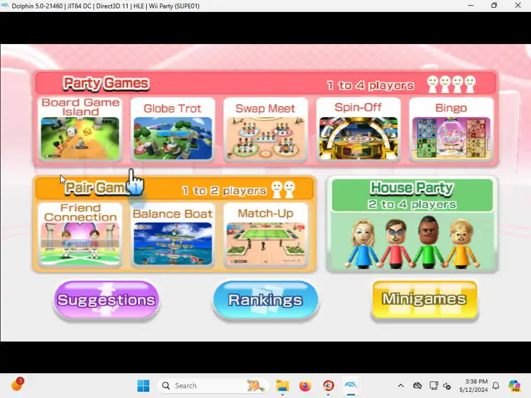The width and height of the screenshot is (531, 398).
Task: Open File Explorer from the taskbar
Action: click(x=282, y=386)
